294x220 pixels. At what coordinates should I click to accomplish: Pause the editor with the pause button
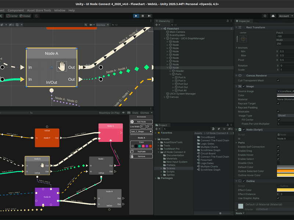(x=143, y=16)
